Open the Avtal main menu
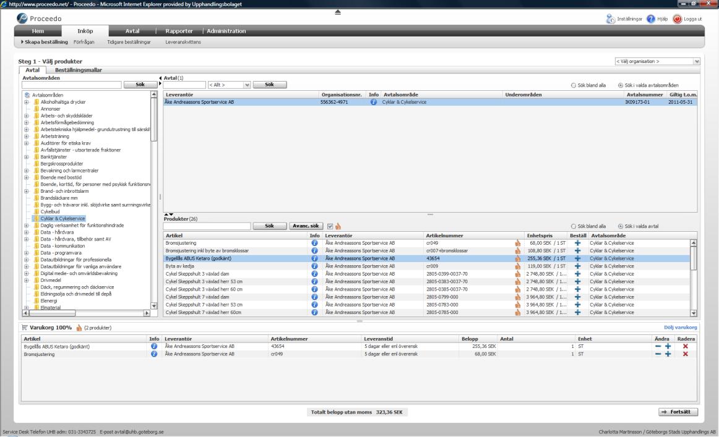719x437 pixels. 132,31
